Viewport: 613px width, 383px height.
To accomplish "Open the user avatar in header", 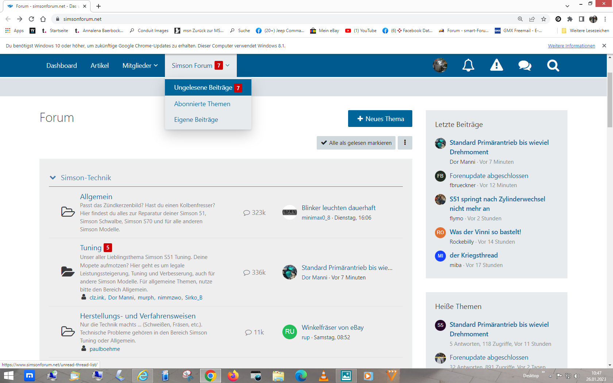I will pos(440,66).
